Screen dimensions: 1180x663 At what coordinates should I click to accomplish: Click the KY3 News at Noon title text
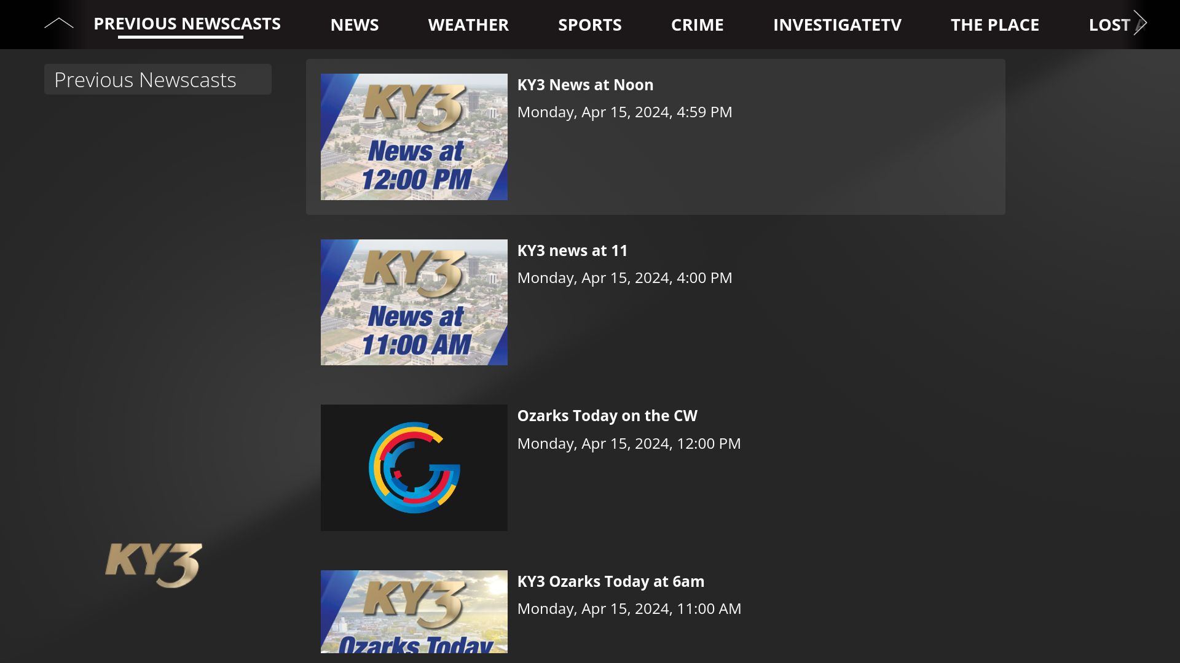(x=585, y=84)
